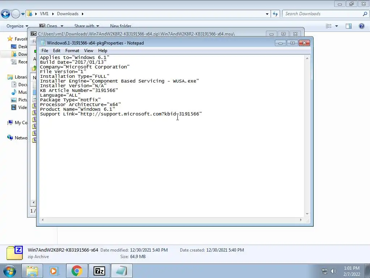Click Notepad horizontal scrollbar left arrow
The height and width of the screenshot is (278, 370).
pyautogui.click(x=43, y=220)
